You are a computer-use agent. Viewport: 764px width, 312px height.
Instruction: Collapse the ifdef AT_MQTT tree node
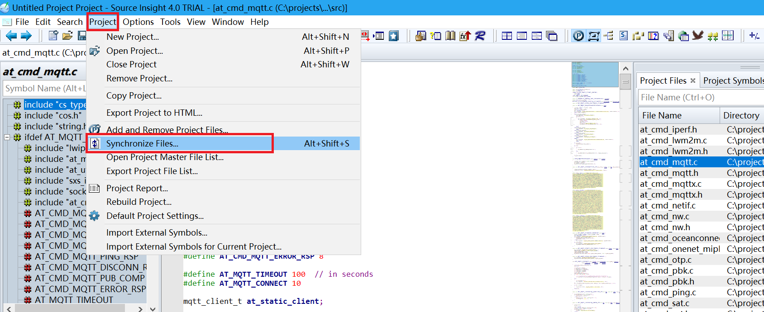[7, 137]
